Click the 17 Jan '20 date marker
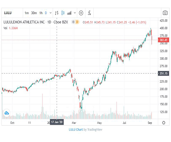 [57, 122]
